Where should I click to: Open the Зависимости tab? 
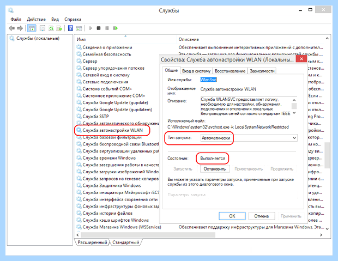(262, 71)
